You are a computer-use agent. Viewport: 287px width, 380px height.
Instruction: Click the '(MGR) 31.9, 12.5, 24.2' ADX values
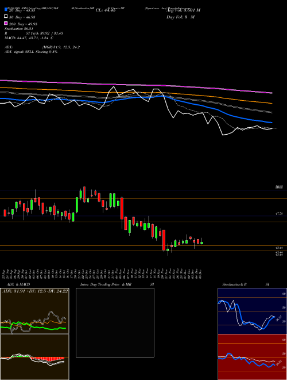click(x=61, y=47)
